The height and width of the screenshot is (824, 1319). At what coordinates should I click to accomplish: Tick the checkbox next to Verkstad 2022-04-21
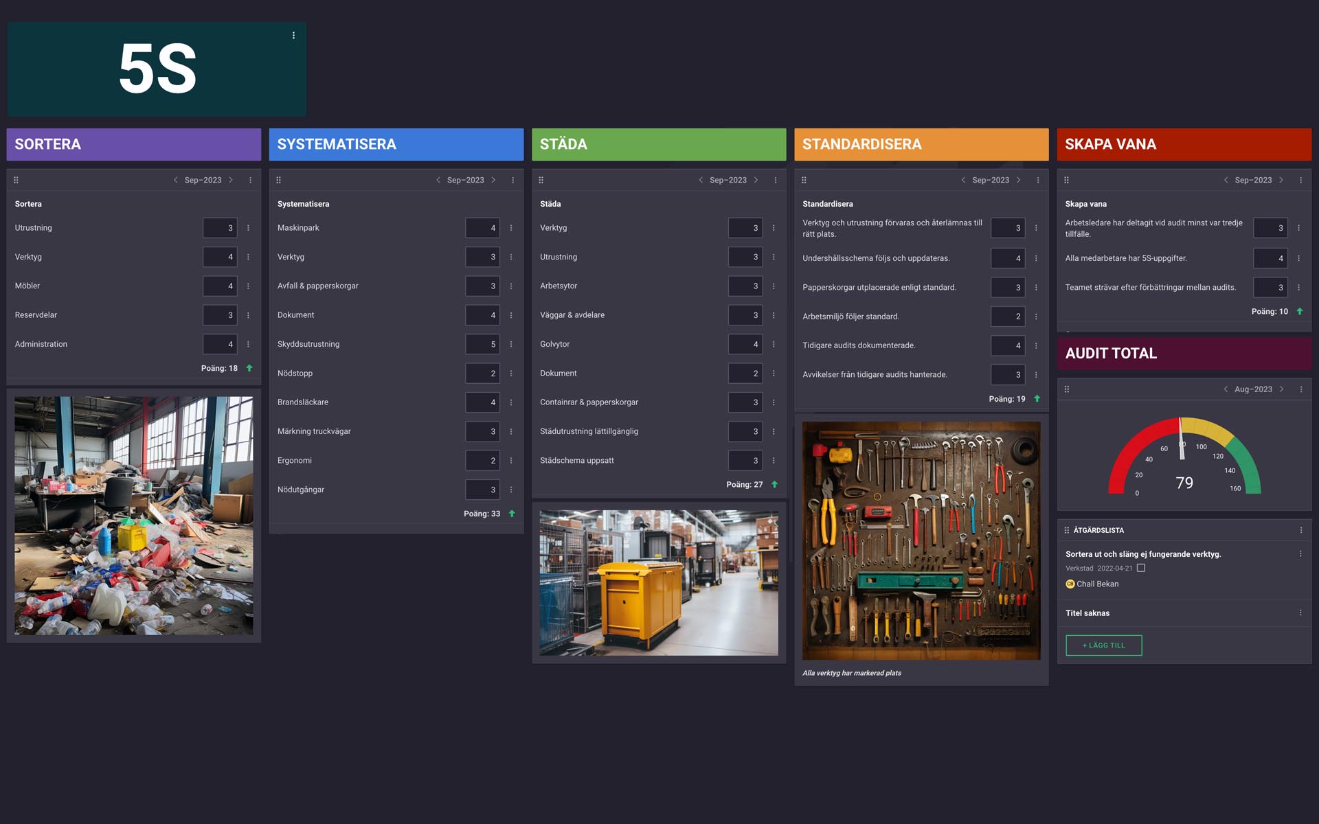point(1141,568)
